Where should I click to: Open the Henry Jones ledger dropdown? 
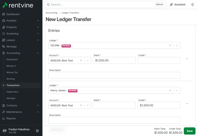click(x=177, y=90)
